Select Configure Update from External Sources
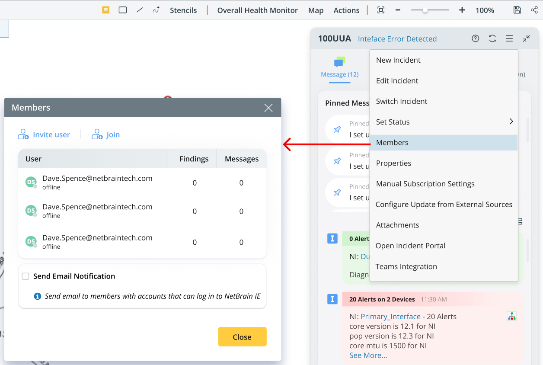Screen dimensions: 543x365 [444, 205]
